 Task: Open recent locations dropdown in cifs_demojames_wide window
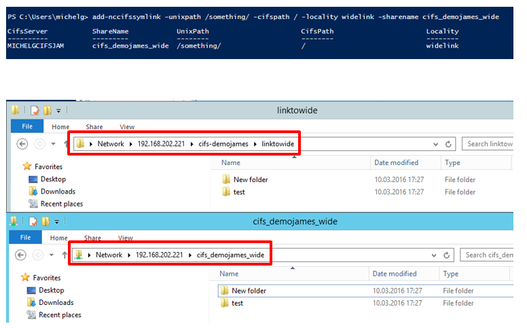click(52, 255)
